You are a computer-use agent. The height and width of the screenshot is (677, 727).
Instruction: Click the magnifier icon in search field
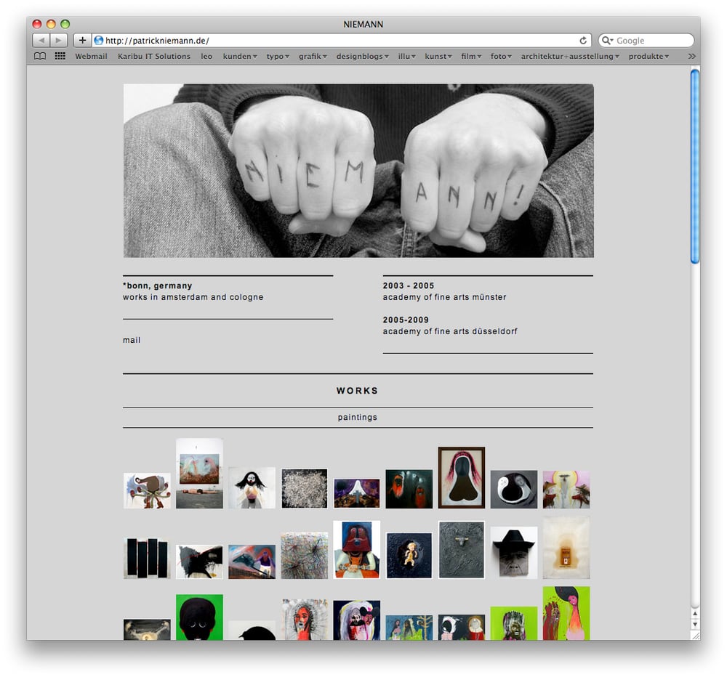[x=607, y=40]
